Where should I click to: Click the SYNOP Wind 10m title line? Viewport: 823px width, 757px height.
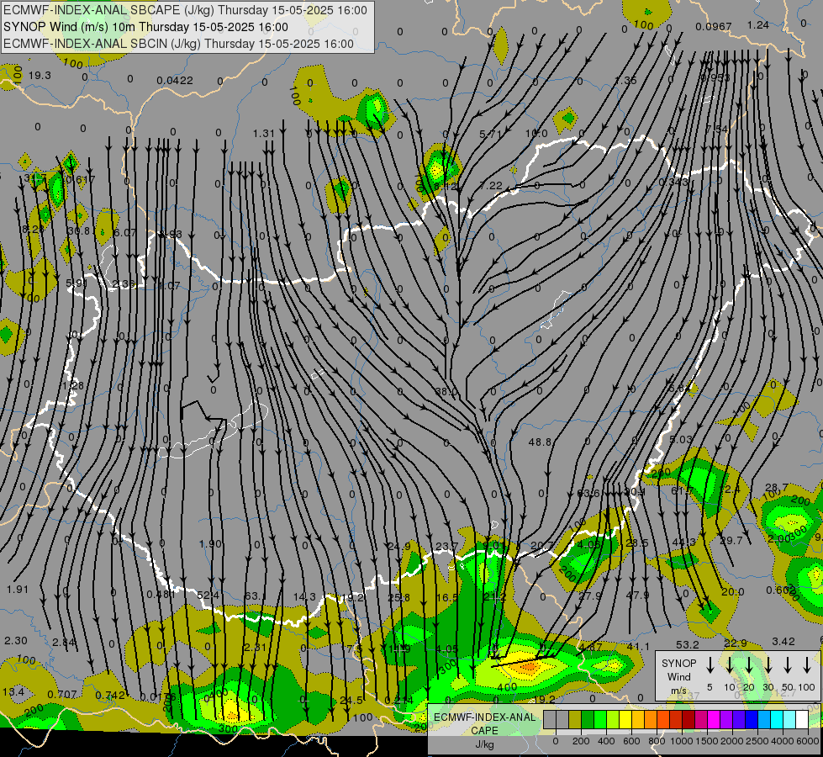click(146, 27)
